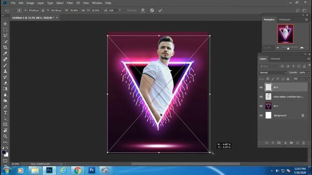Toggle lock image pixels brush icon

tap(273, 79)
